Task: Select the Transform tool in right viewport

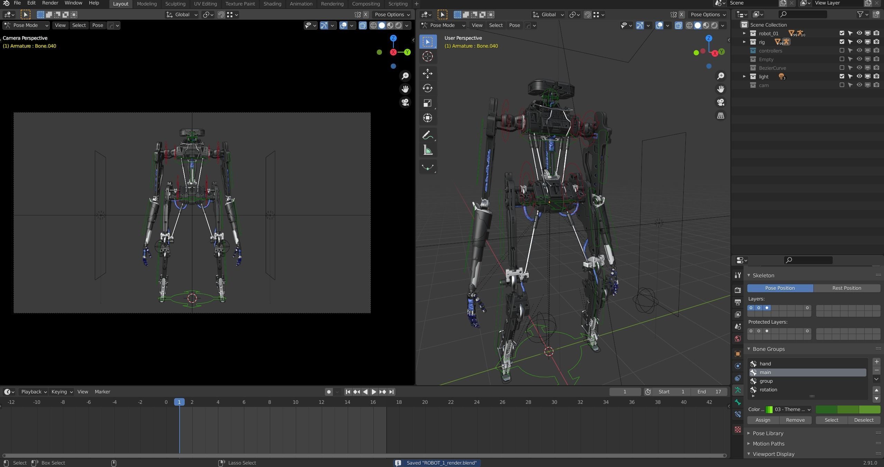Action: (428, 118)
